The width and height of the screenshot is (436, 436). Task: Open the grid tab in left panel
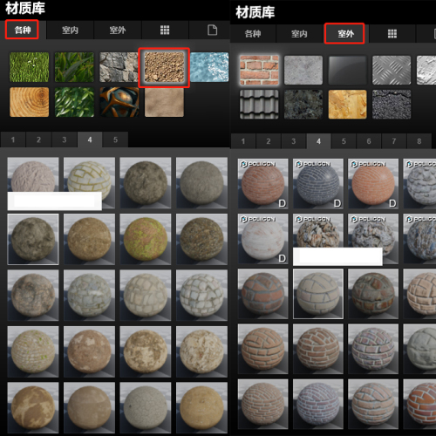(165, 30)
